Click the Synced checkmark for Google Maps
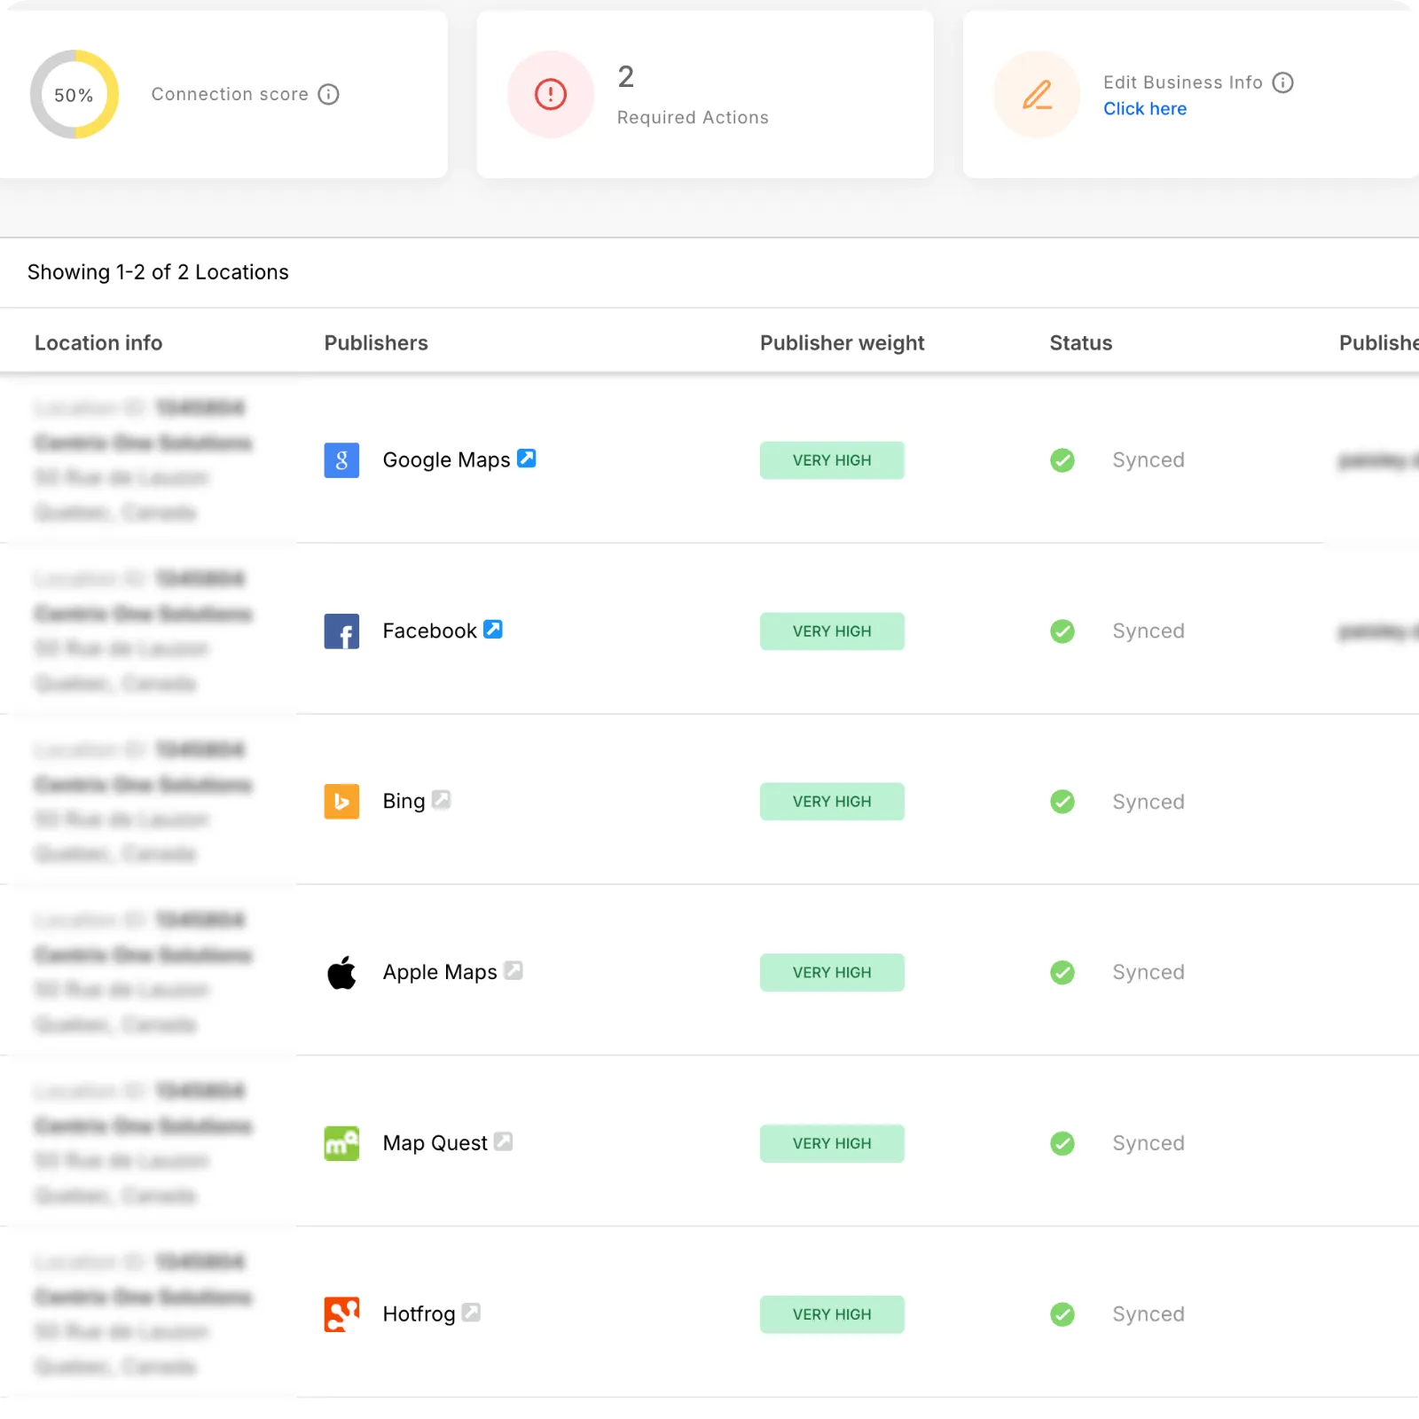The width and height of the screenshot is (1419, 1419). point(1062,460)
